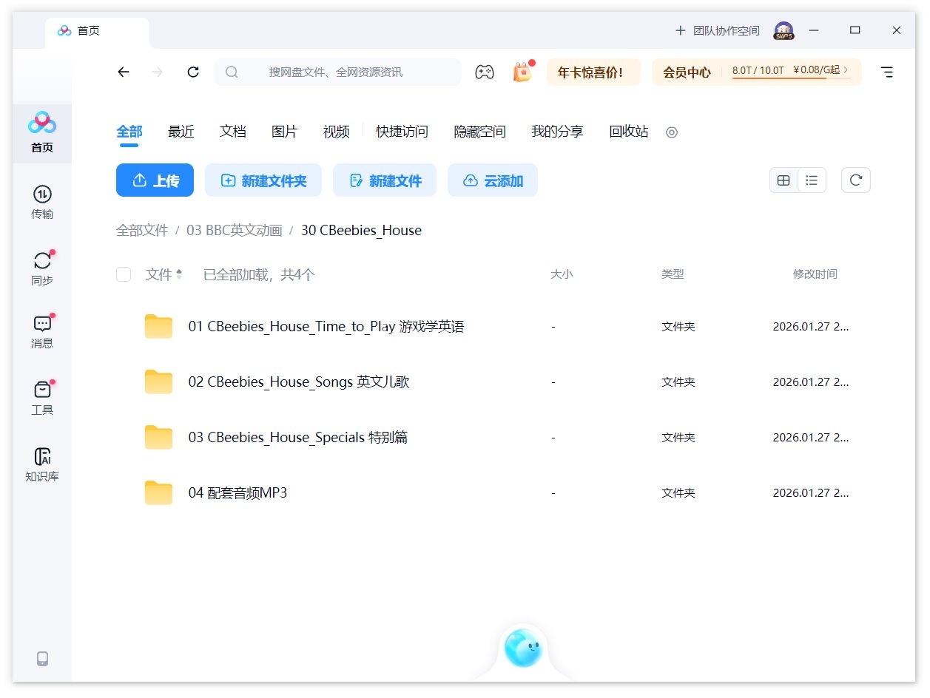This screenshot has height=698, width=930.
Task: Switch to the 回收站 tab
Action: (x=627, y=132)
